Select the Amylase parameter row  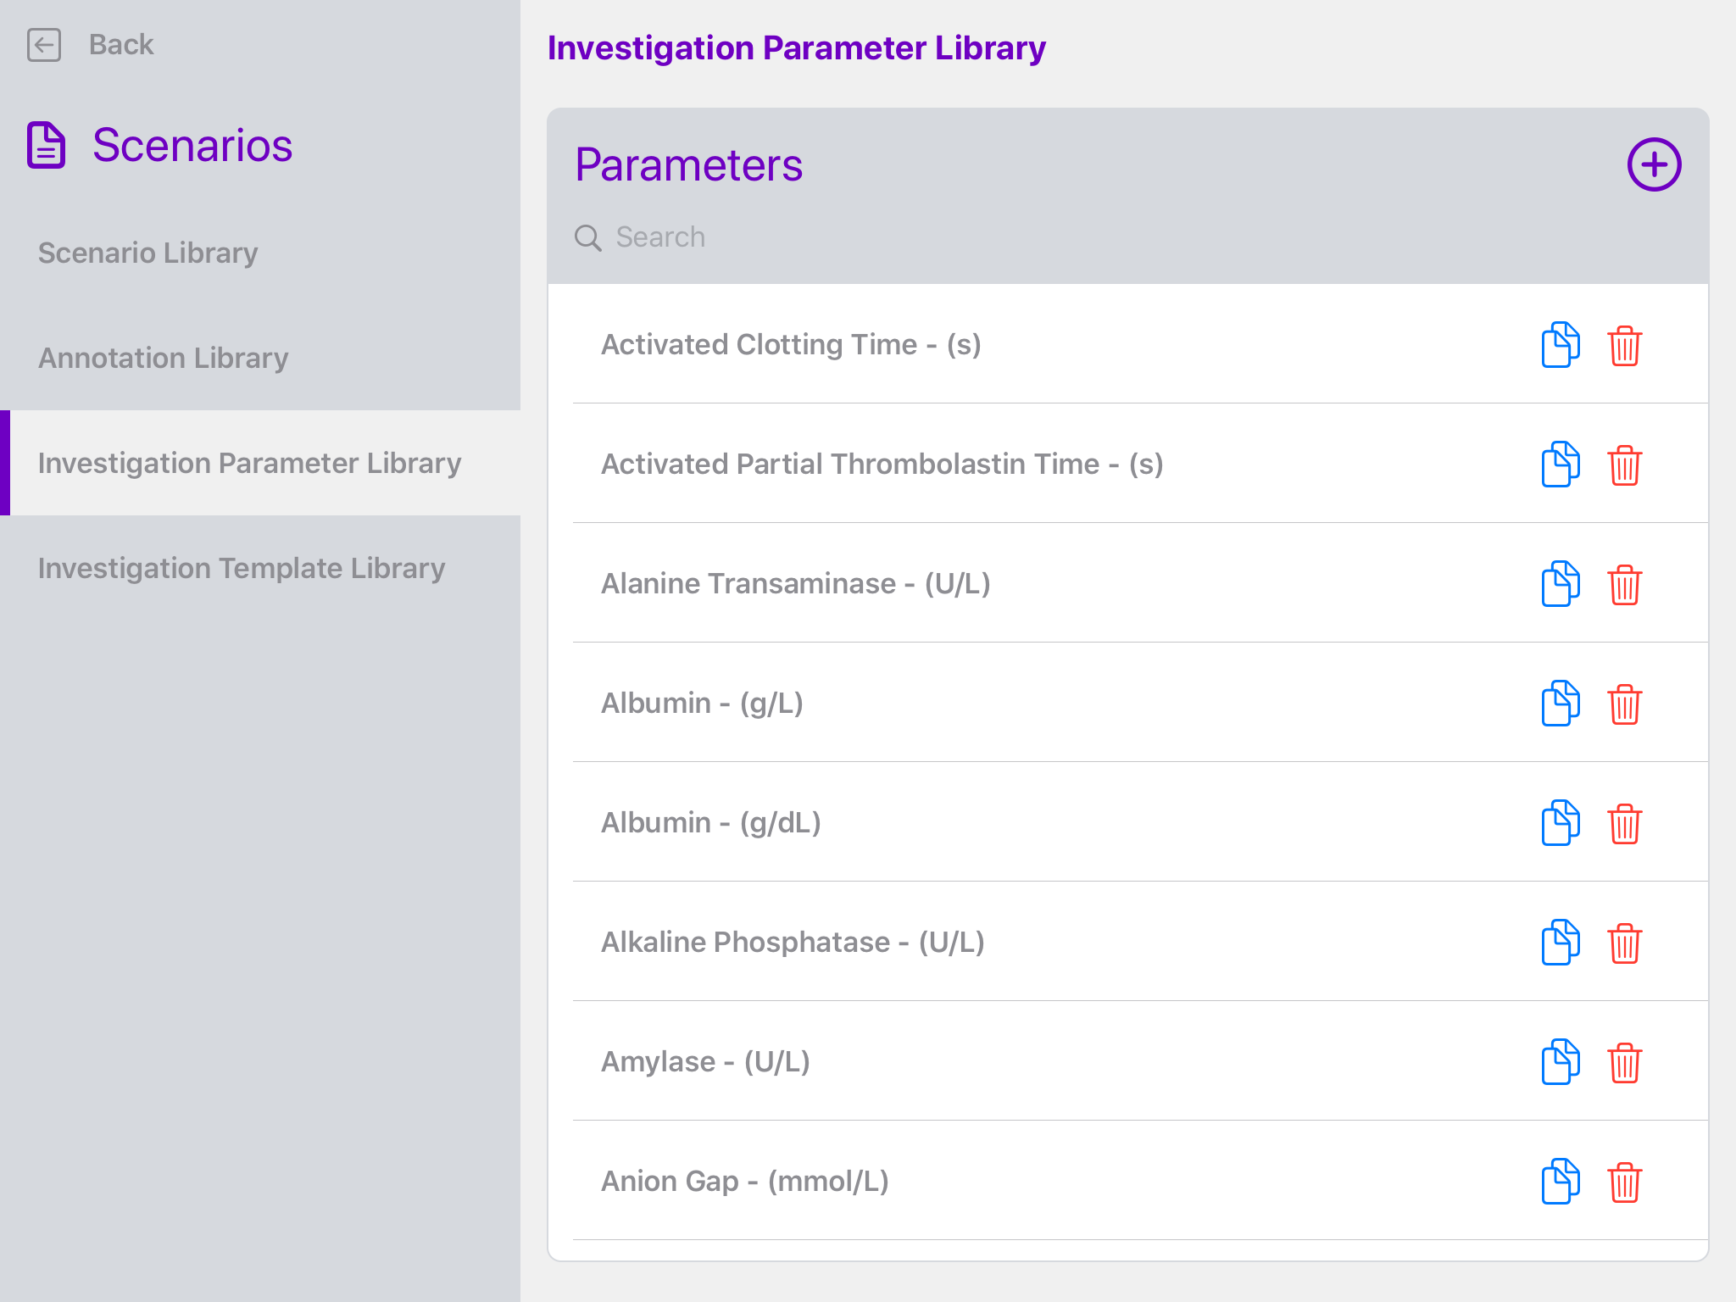(932, 1061)
